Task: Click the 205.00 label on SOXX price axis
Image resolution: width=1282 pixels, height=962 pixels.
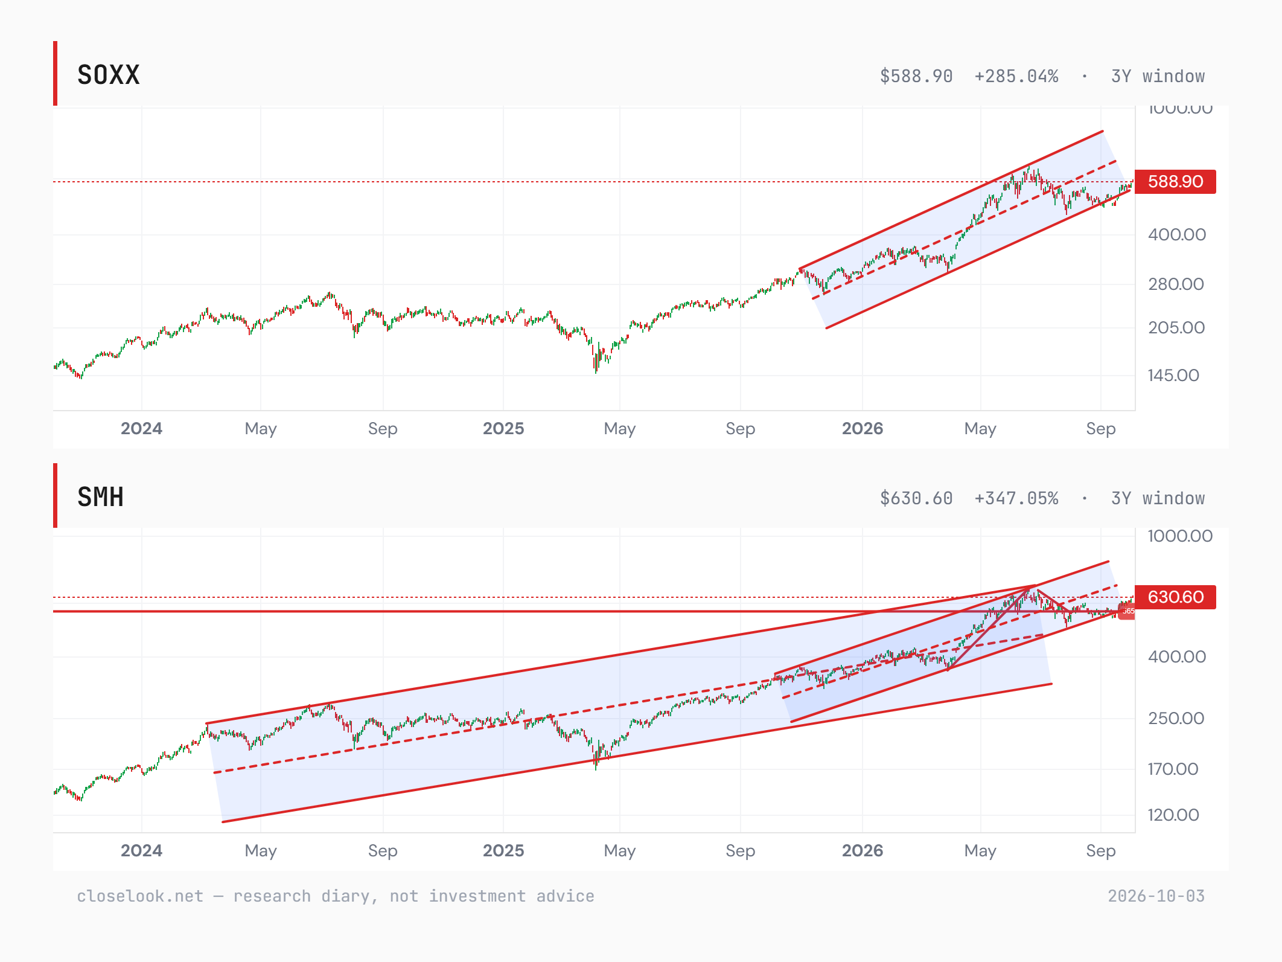Action: click(x=1176, y=327)
